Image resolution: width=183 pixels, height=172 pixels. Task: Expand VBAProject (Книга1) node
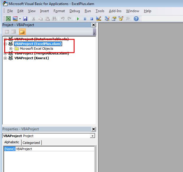[5, 58]
